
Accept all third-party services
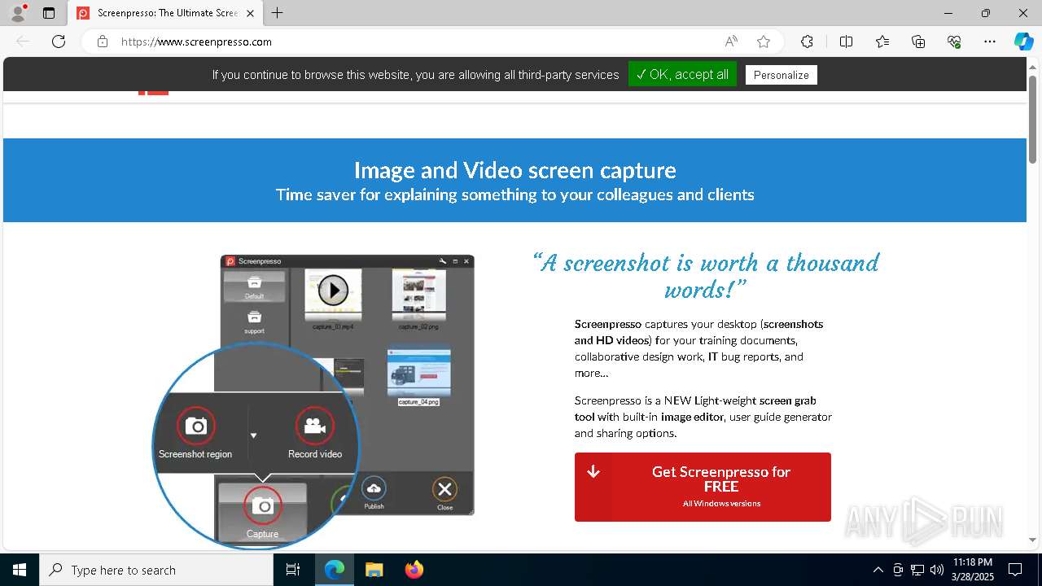pos(682,74)
